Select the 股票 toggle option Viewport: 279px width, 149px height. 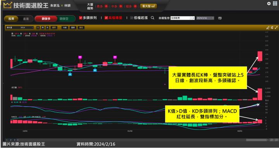tap(11, 19)
